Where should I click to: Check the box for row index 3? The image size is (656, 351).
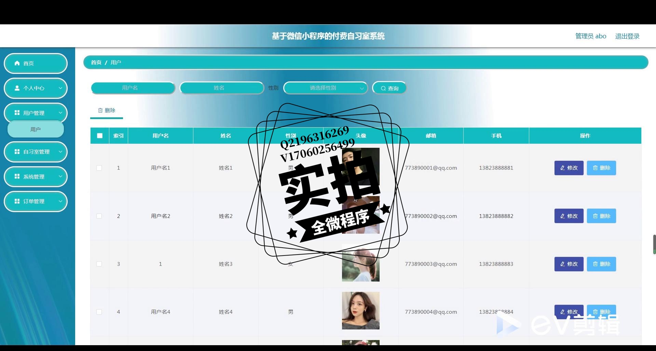click(99, 264)
